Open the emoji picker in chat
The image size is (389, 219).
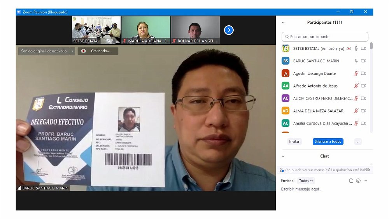click(358, 181)
